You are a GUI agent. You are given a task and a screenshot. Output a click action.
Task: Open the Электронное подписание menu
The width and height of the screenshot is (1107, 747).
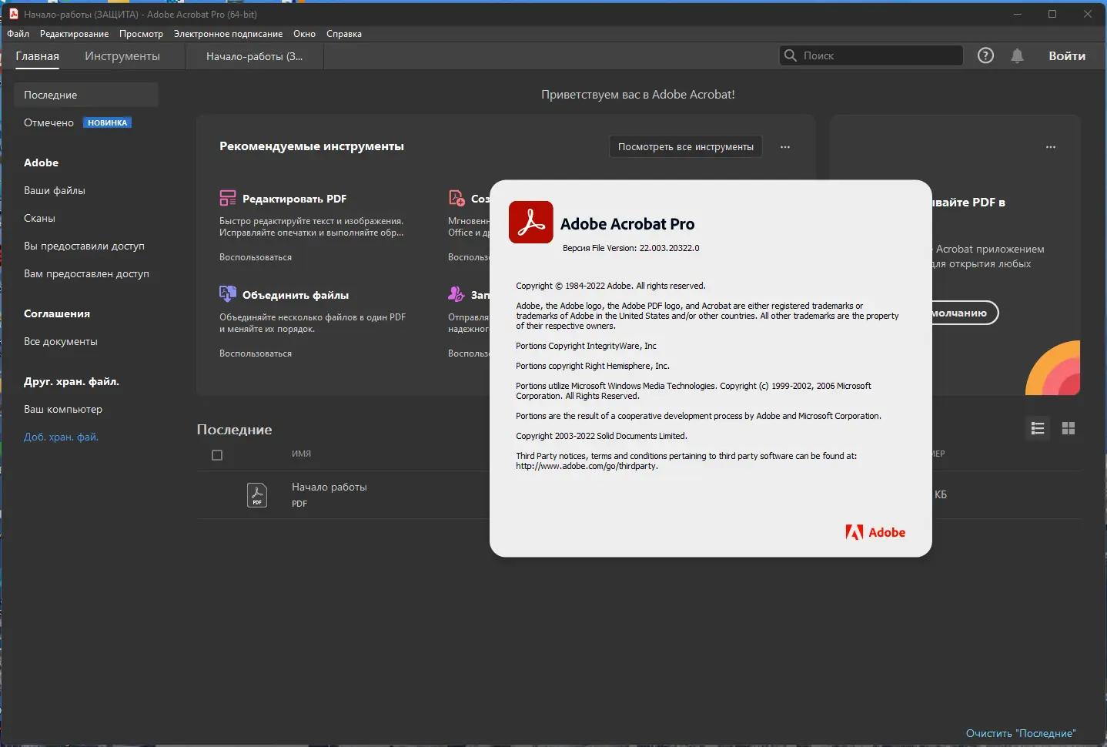(228, 34)
